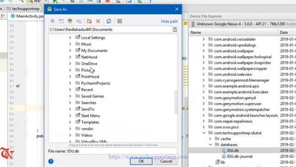Expand com.google.android.launcher.layouts folder

point(203,116)
